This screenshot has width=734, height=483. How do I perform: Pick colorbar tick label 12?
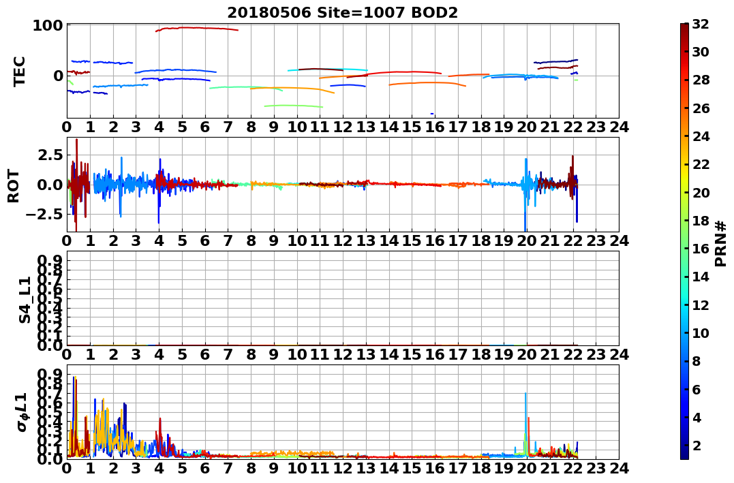pyautogui.click(x=701, y=305)
